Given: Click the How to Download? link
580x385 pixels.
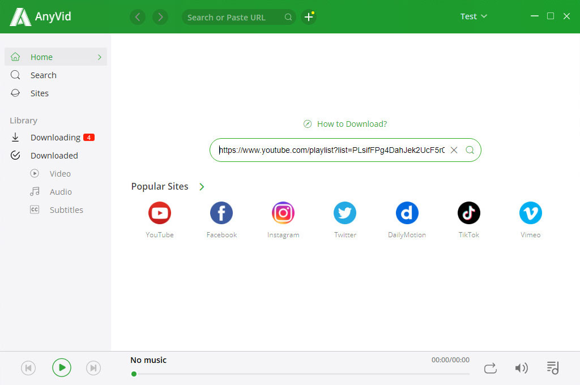Looking at the screenshot, I should pos(352,124).
